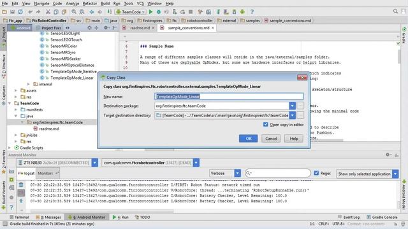
Task: Click the Paste icon in toolbar
Action: click(64, 11)
